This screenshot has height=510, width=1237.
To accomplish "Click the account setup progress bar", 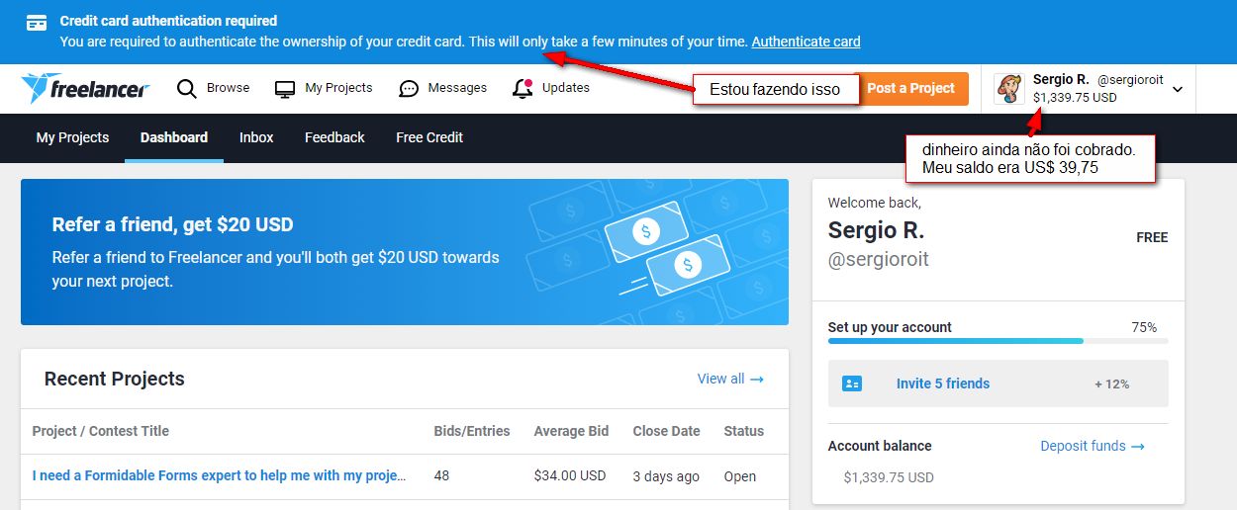I will pyautogui.click(x=998, y=341).
